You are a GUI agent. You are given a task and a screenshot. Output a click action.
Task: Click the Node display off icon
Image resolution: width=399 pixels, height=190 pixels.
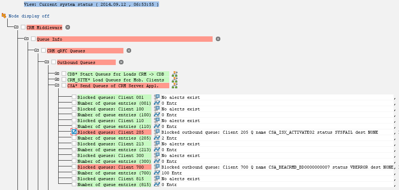[4, 16]
